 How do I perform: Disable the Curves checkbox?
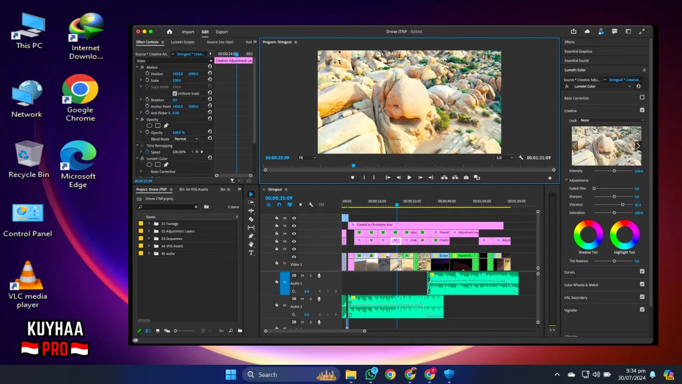pos(642,271)
